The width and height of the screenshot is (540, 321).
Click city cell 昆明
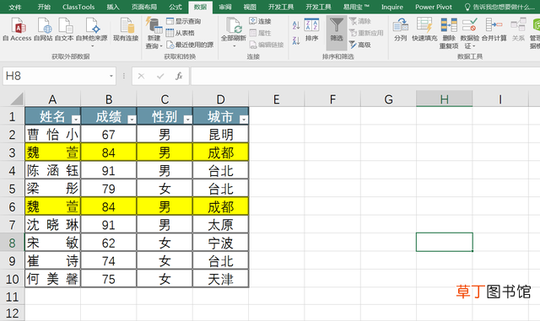click(221, 134)
